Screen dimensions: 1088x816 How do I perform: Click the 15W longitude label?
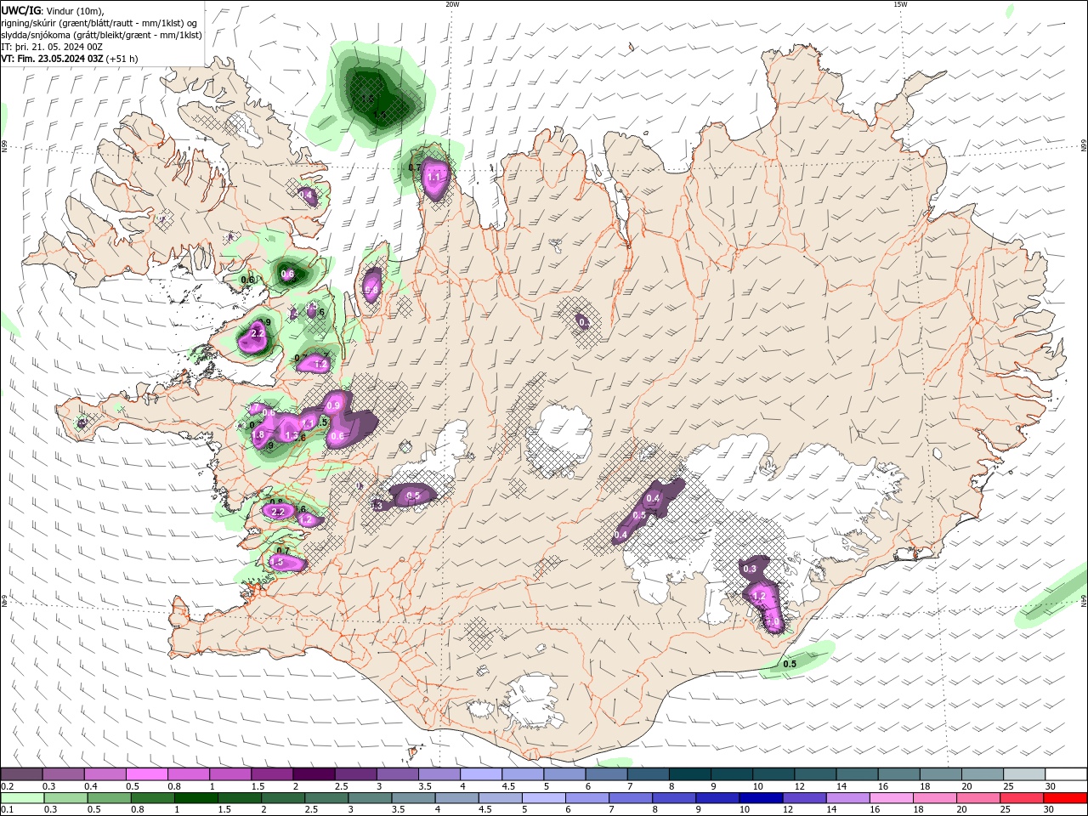pyautogui.click(x=900, y=4)
